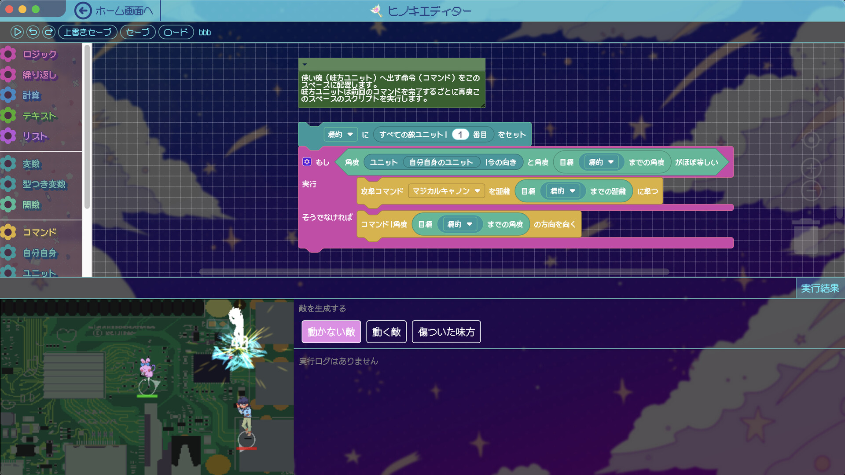
Task: Select the 変数 category icon
Action: 9,164
